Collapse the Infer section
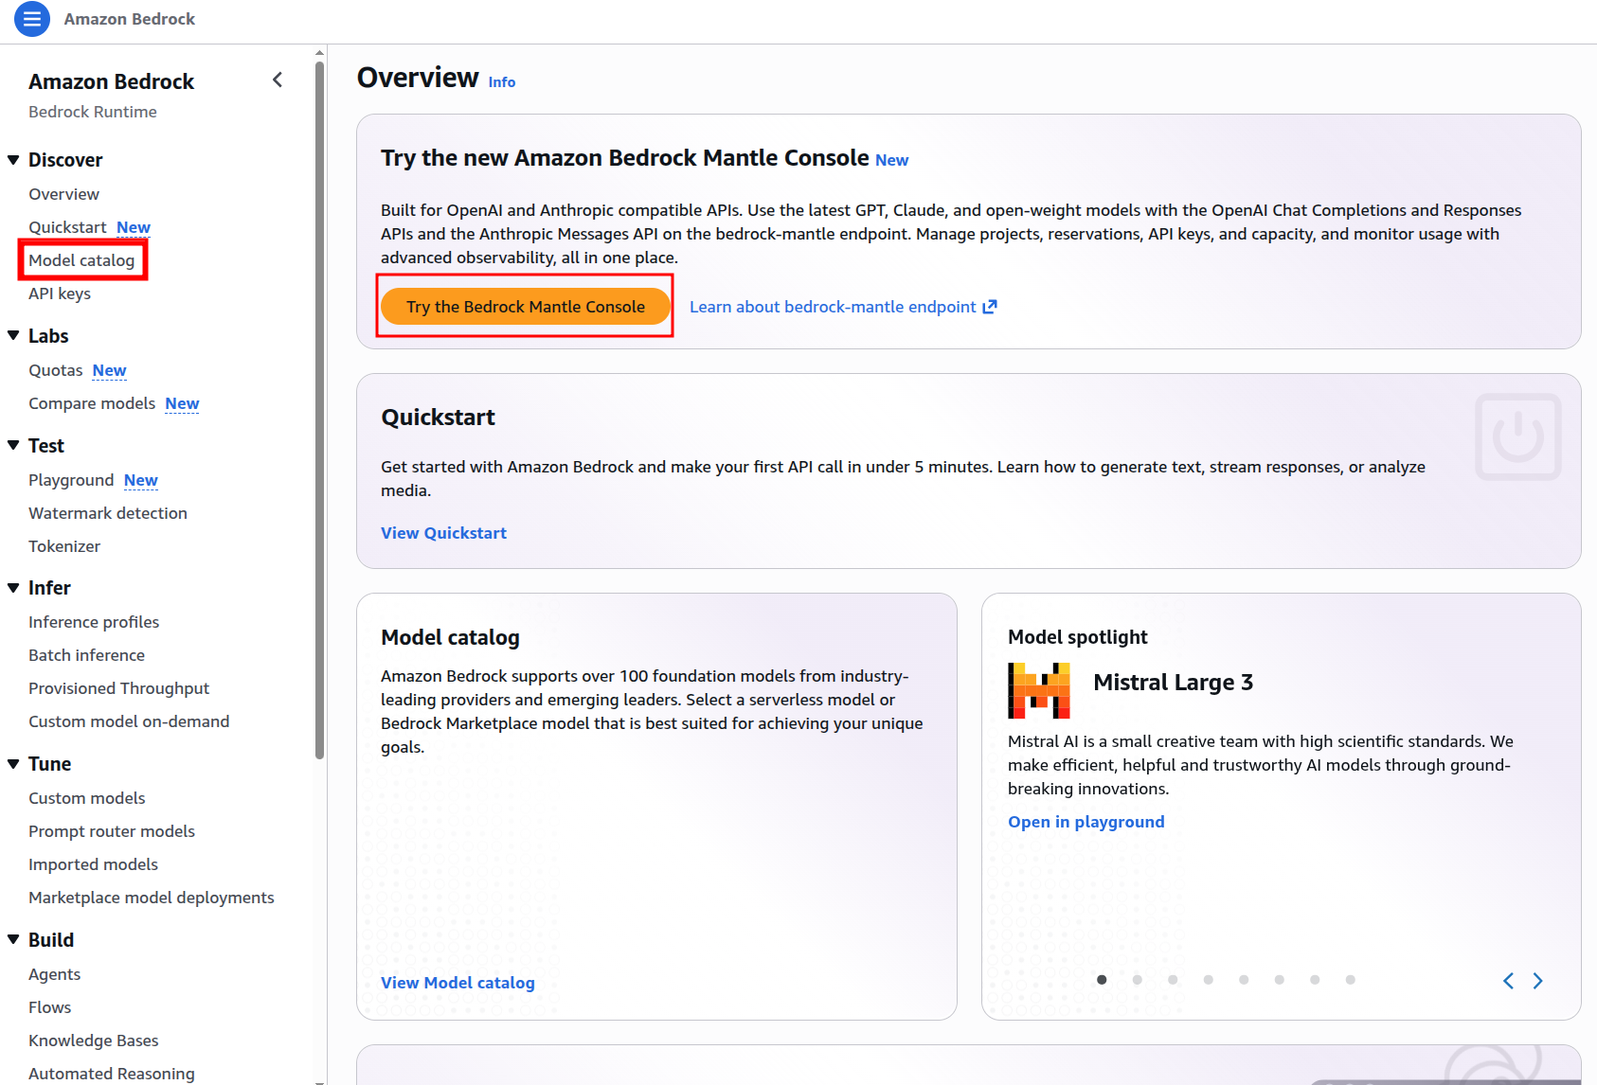The image size is (1597, 1085). tap(13, 588)
